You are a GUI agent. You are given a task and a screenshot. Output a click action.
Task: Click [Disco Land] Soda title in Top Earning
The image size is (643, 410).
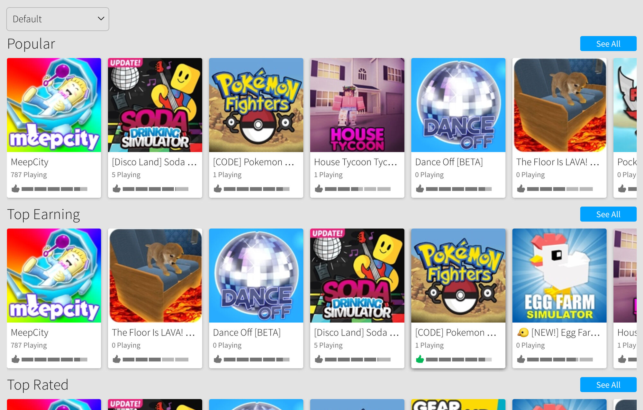point(357,333)
